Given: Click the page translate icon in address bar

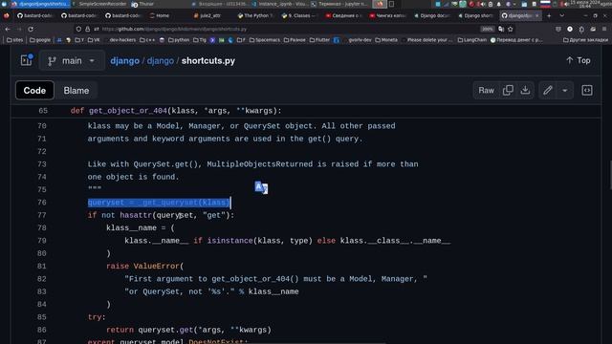Looking at the screenshot, I should [x=501, y=29].
